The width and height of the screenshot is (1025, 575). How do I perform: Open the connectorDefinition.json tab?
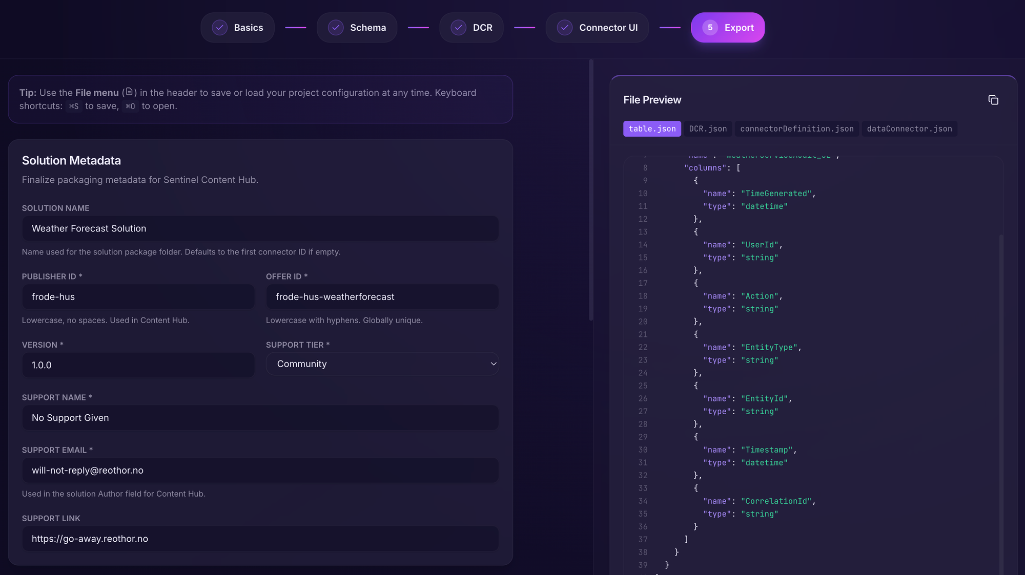796,129
